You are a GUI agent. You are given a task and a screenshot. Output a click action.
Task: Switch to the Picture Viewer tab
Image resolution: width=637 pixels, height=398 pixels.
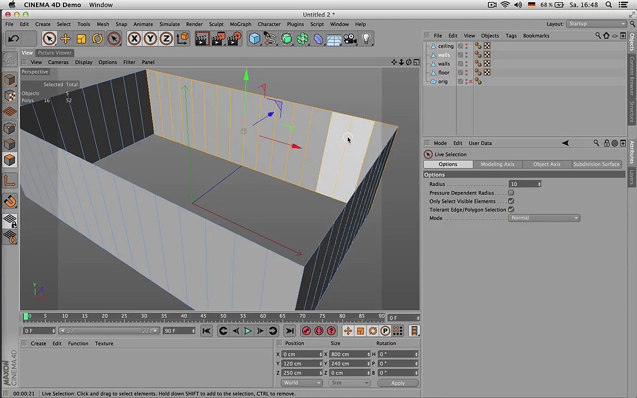[54, 53]
